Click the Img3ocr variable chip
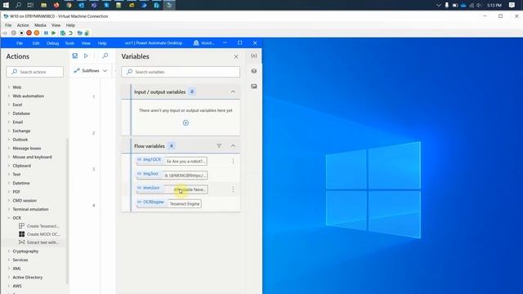 [x=148, y=174]
